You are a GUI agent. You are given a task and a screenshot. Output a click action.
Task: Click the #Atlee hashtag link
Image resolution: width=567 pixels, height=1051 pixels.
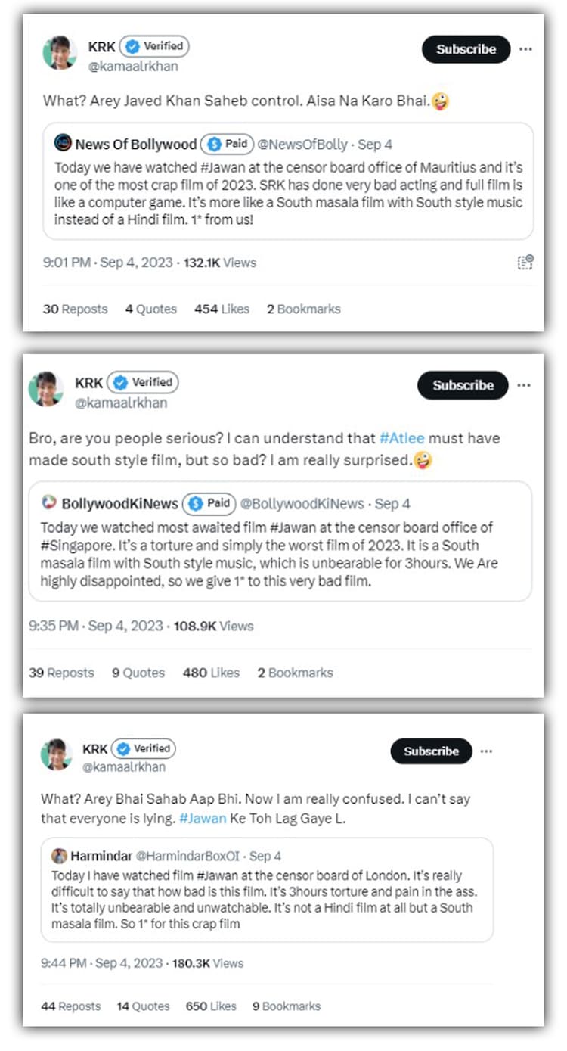point(401,438)
